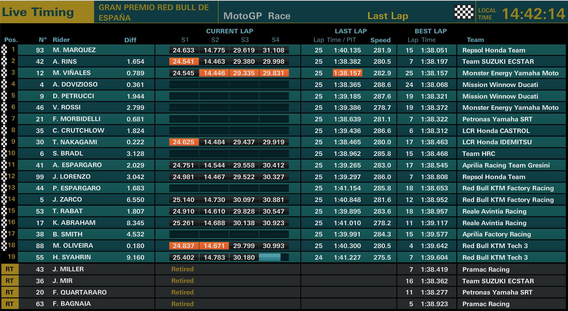The height and width of the screenshot is (311, 568).
Task: Click the S1 sector column header
Action: click(185, 40)
